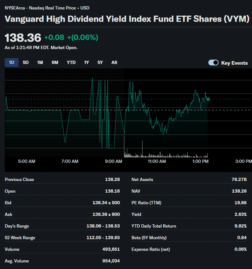Click the Day's Range label
The height and width of the screenshot is (269, 252).
pos(17,226)
